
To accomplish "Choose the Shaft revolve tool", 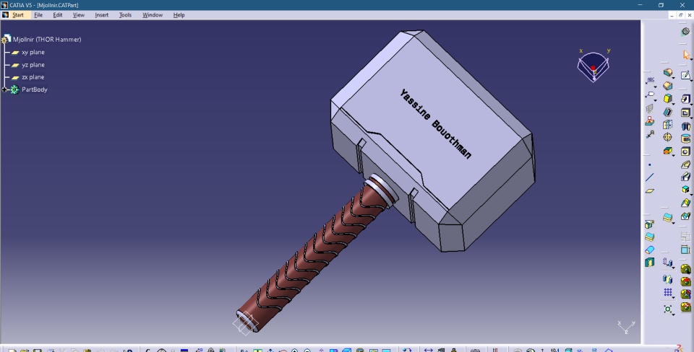I will coord(685,126).
